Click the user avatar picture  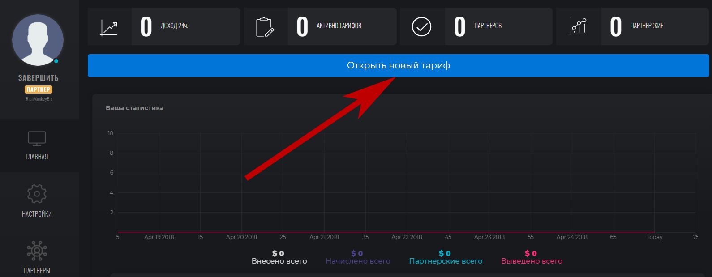click(38, 40)
